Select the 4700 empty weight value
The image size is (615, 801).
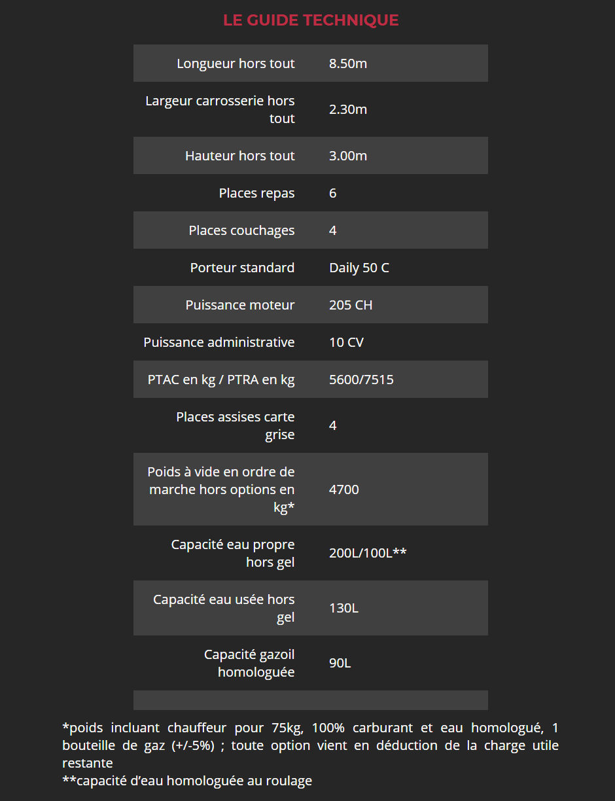(x=344, y=489)
